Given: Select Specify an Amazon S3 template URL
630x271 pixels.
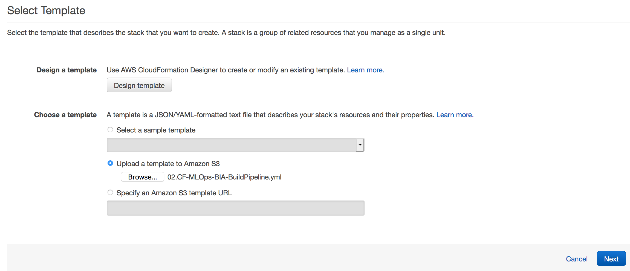Looking at the screenshot, I should 110,193.
